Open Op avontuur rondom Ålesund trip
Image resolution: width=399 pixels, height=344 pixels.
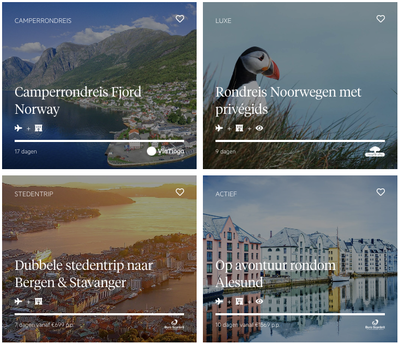tap(276, 274)
